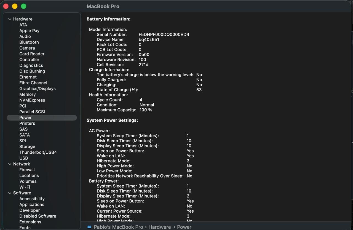
Task: Select SAS in the sidebar
Action: tap(23, 129)
